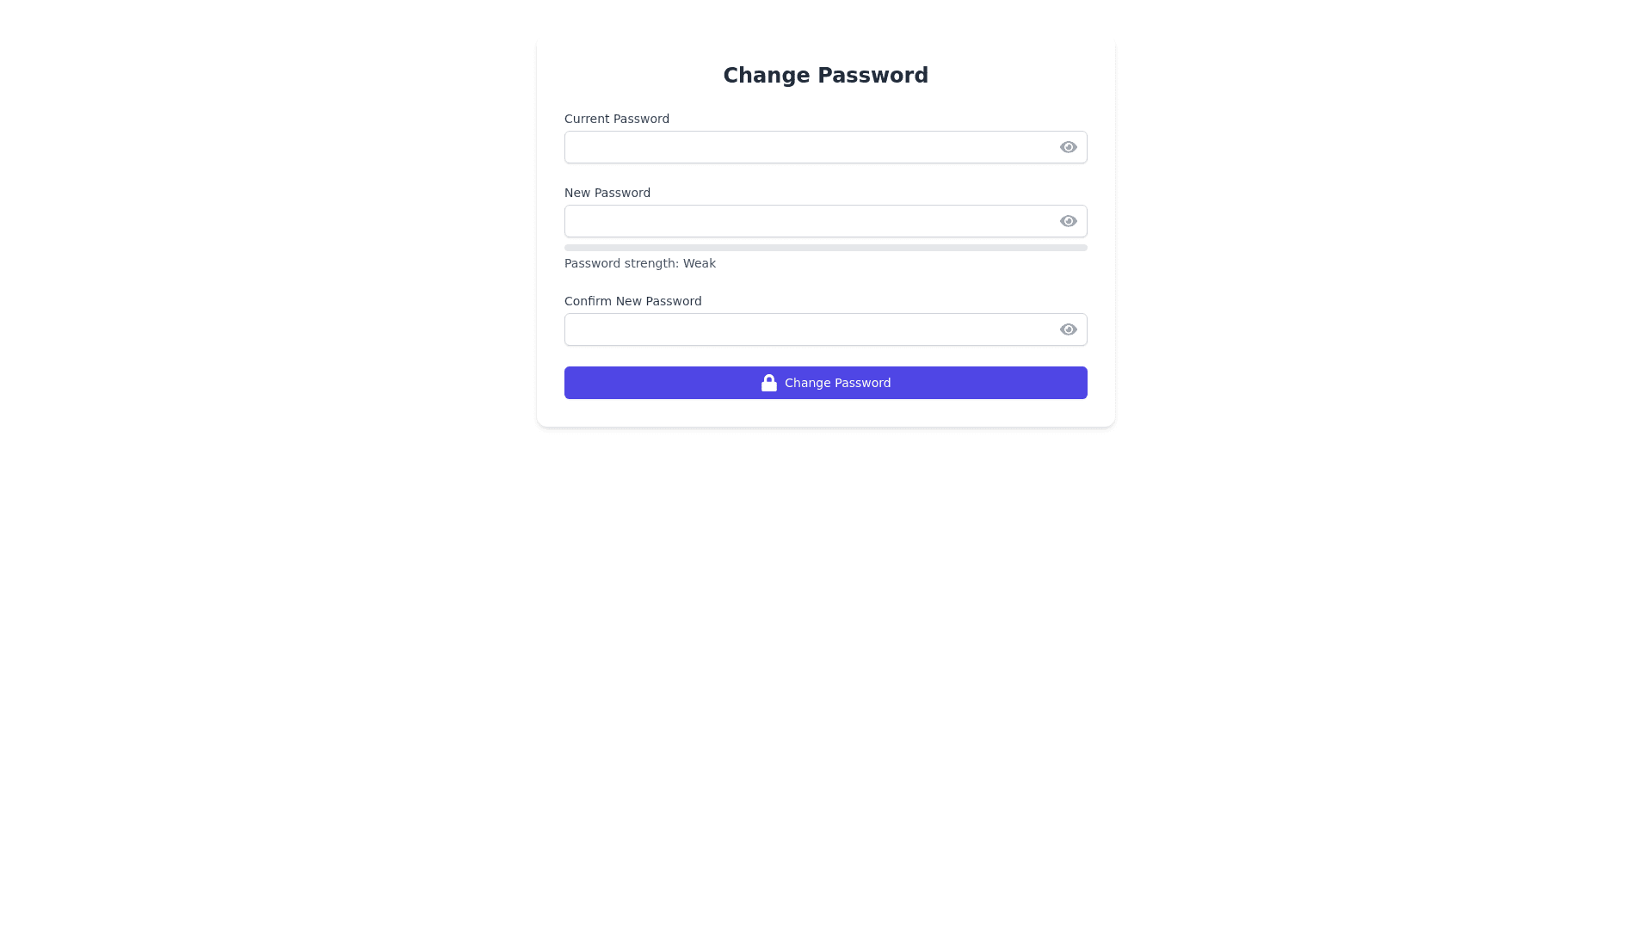This screenshot has height=929, width=1652.
Task: Click the Change Password page heading
Action: pos(825,76)
